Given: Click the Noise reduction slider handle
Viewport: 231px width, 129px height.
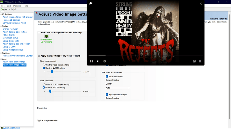Looking at the screenshot, I should click(x=50, y=92).
